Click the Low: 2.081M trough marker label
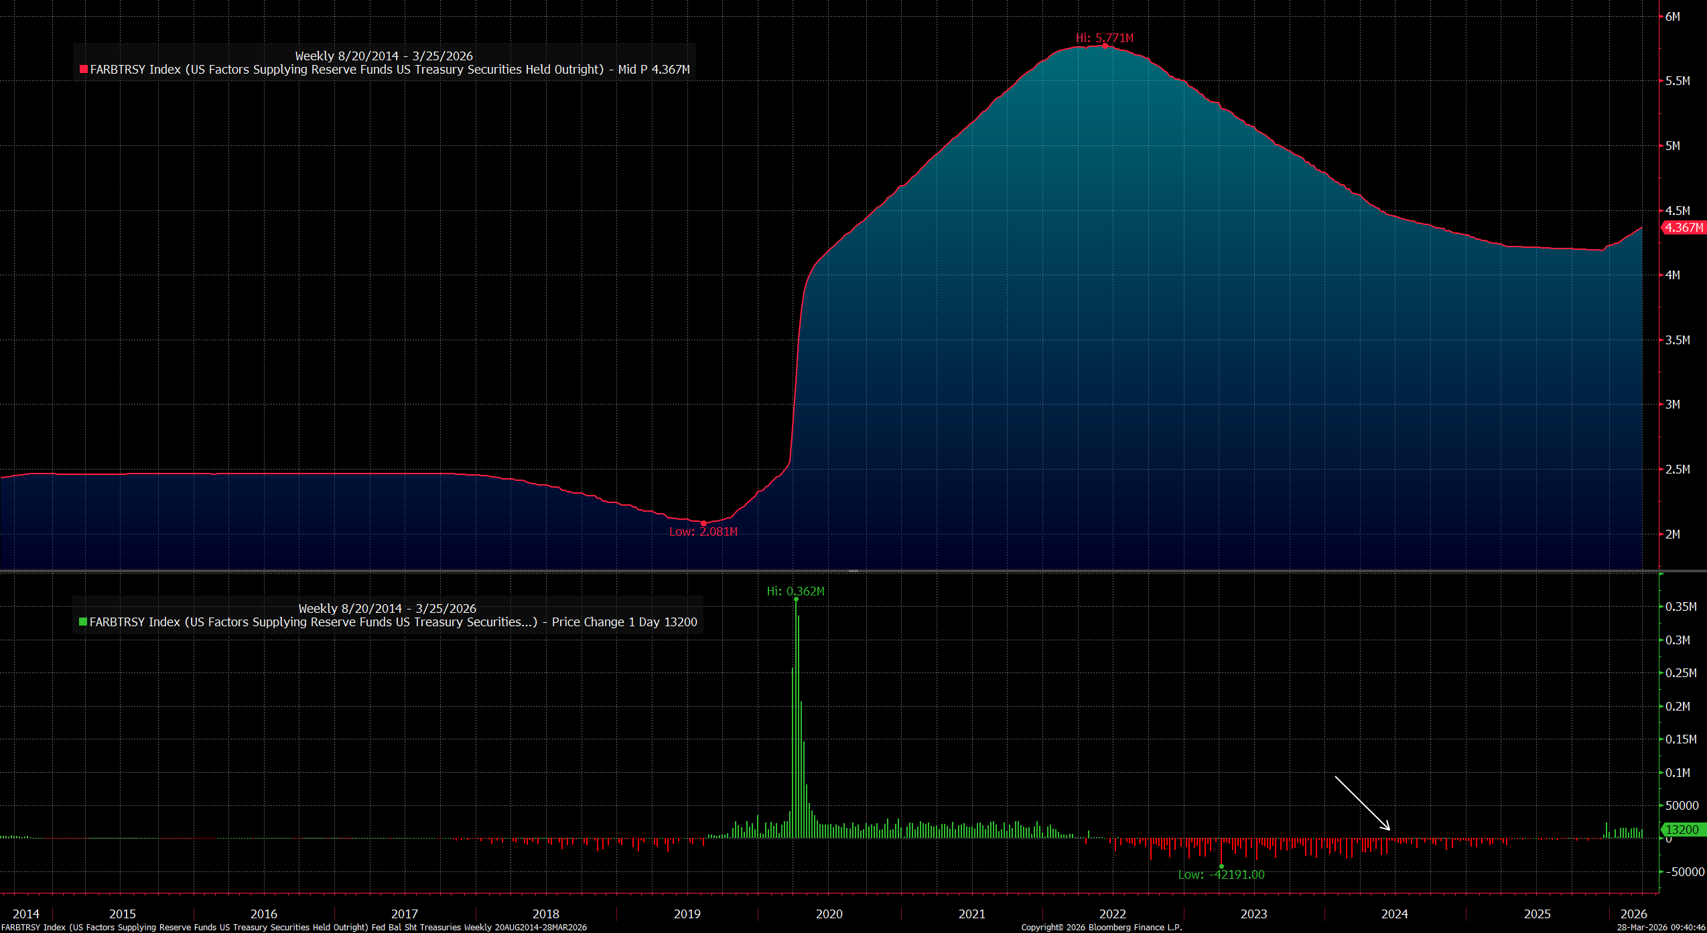Viewport: 1707px width, 933px height. pos(703,532)
